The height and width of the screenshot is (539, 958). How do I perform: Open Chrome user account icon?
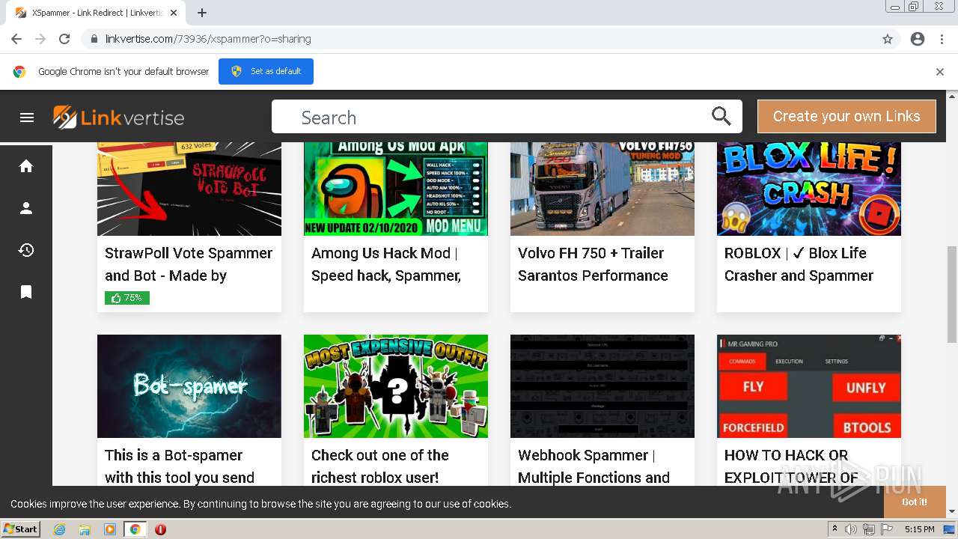pos(918,39)
